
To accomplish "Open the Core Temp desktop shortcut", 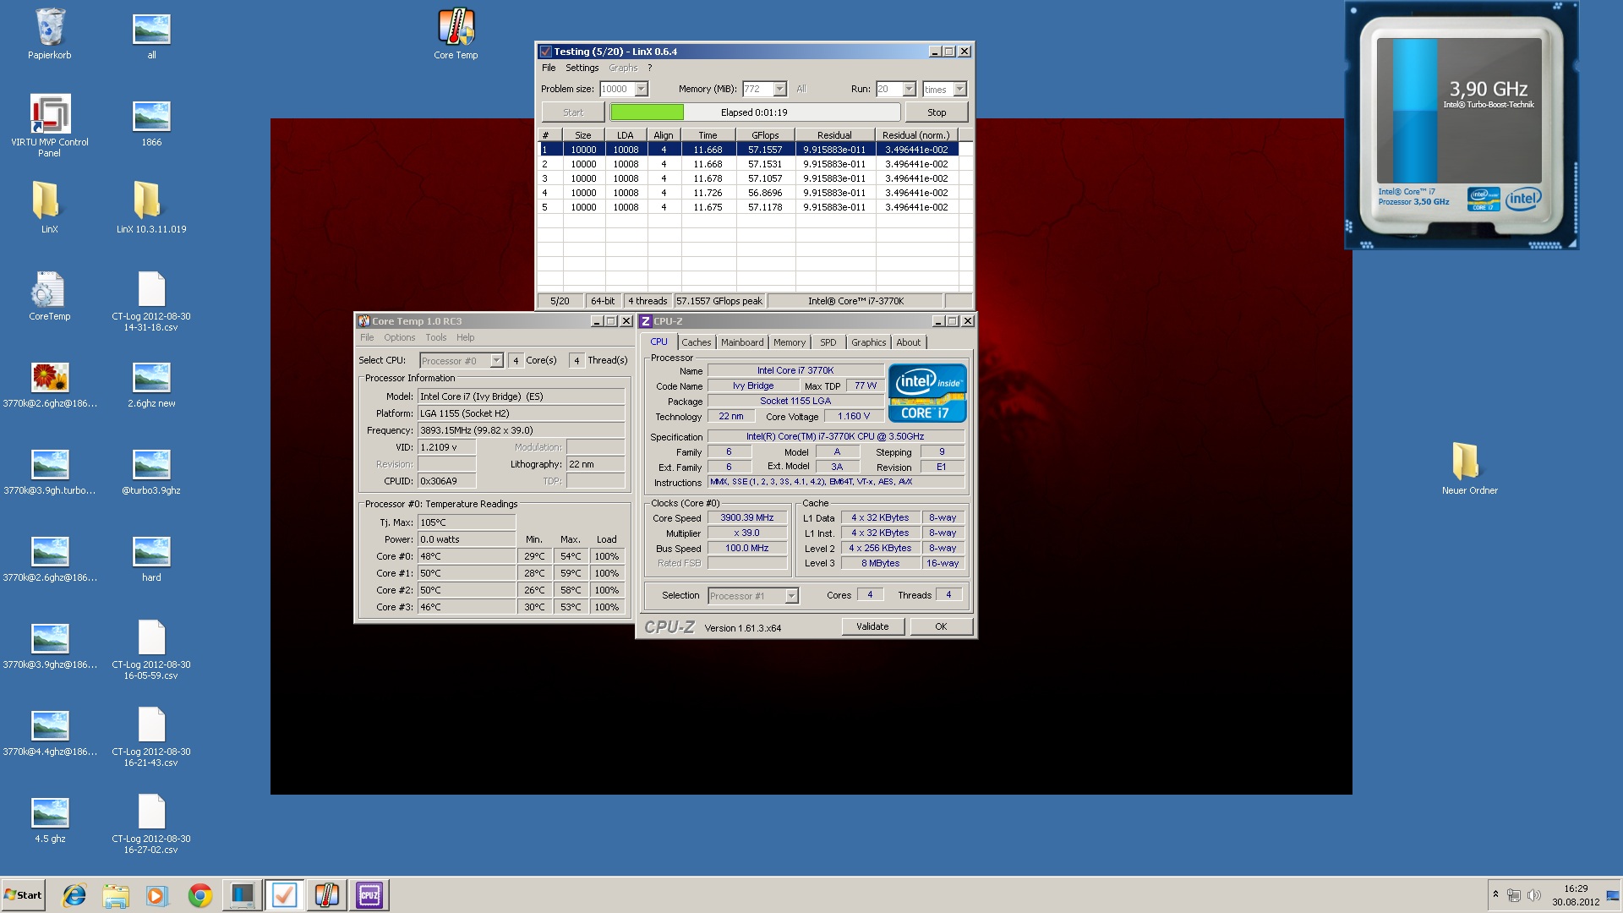I will [x=456, y=29].
